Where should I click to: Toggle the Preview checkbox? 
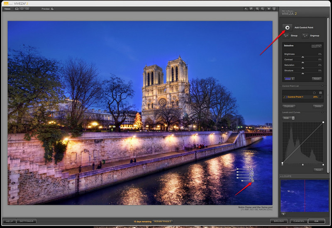(52, 9)
